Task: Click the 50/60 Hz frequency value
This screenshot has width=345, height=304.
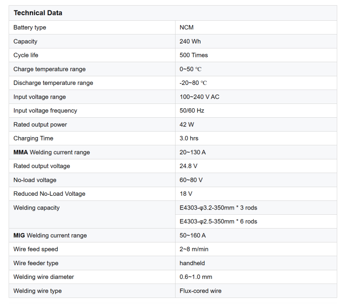Action: (192, 110)
